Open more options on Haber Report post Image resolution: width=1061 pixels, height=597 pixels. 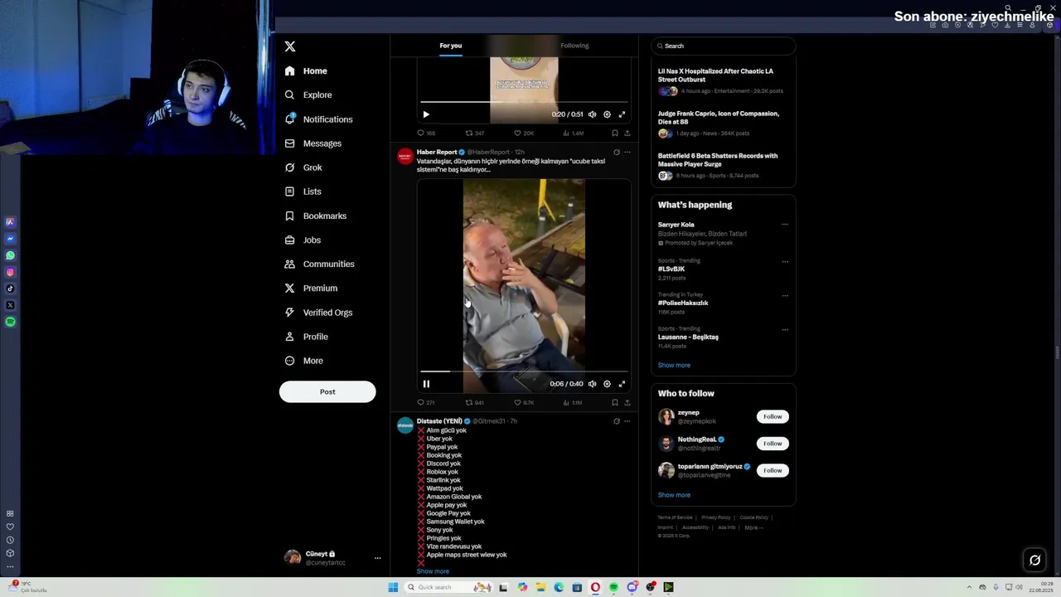pyautogui.click(x=627, y=153)
